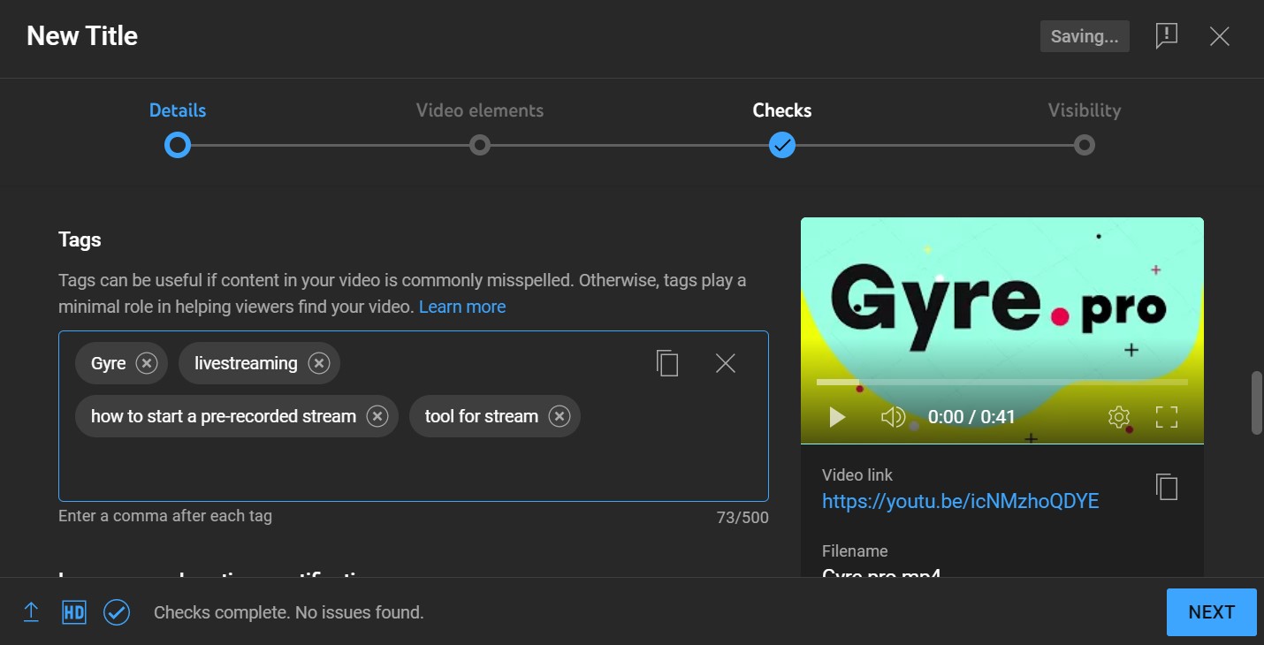Viewport: 1264px width, 645px height.
Task: Click the Tags section heading
Action: 80,239
